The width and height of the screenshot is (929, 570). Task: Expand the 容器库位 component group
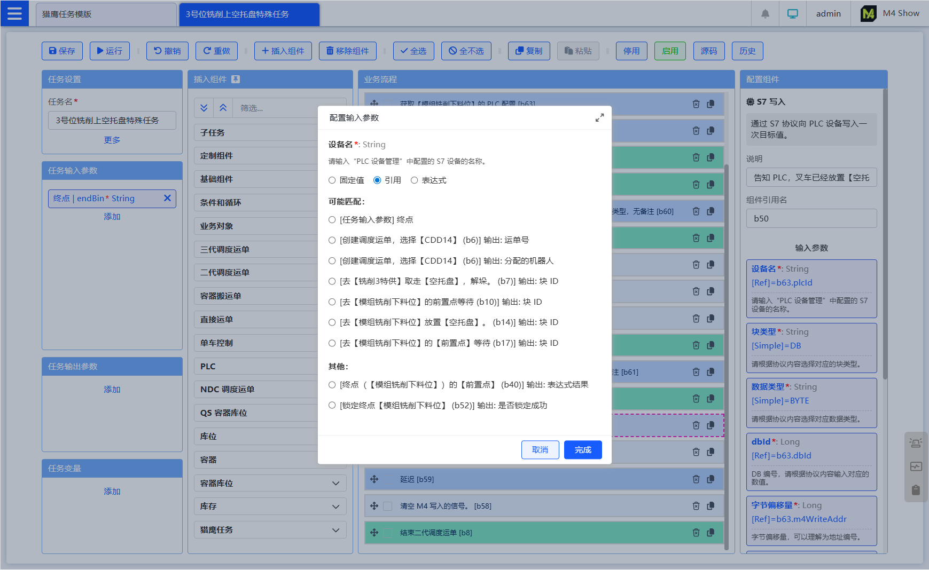(x=335, y=484)
